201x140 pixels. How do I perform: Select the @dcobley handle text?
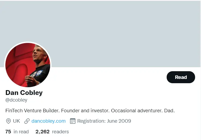tap(16, 100)
